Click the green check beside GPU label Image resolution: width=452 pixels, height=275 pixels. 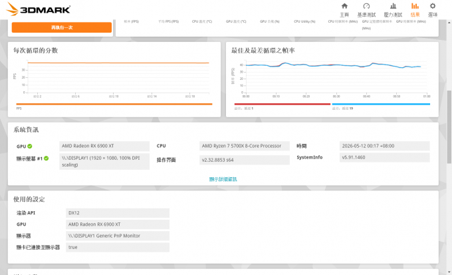pos(30,146)
